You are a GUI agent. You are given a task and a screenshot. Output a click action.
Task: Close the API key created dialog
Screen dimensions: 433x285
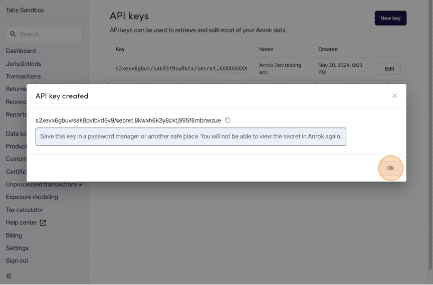pyautogui.click(x=394, y=95)
